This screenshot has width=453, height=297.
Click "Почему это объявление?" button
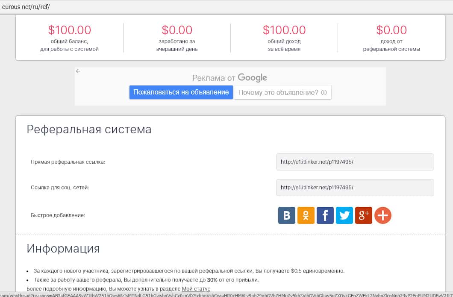point(282,92)
